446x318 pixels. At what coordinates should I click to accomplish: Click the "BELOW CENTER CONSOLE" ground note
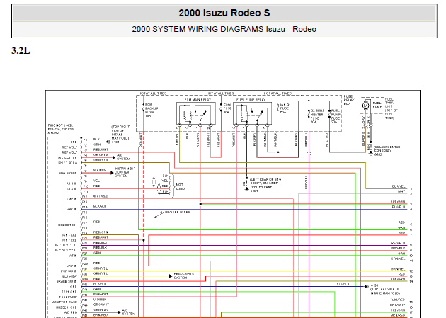[387, 150]
